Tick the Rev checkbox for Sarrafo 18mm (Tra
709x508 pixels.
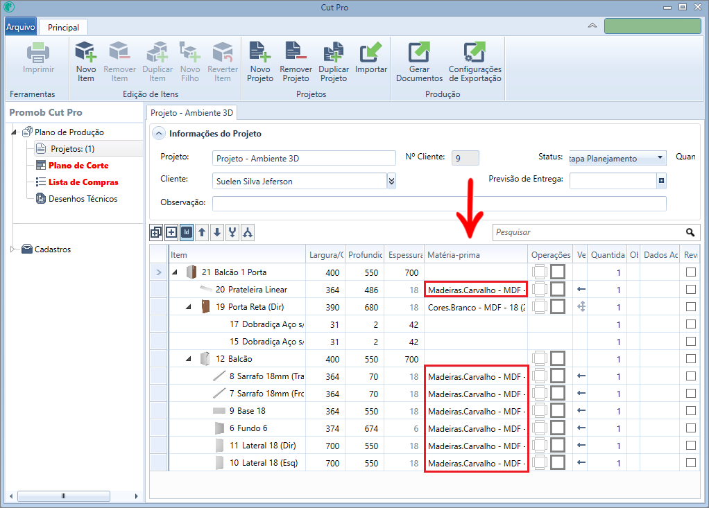[x=690, y=376]
